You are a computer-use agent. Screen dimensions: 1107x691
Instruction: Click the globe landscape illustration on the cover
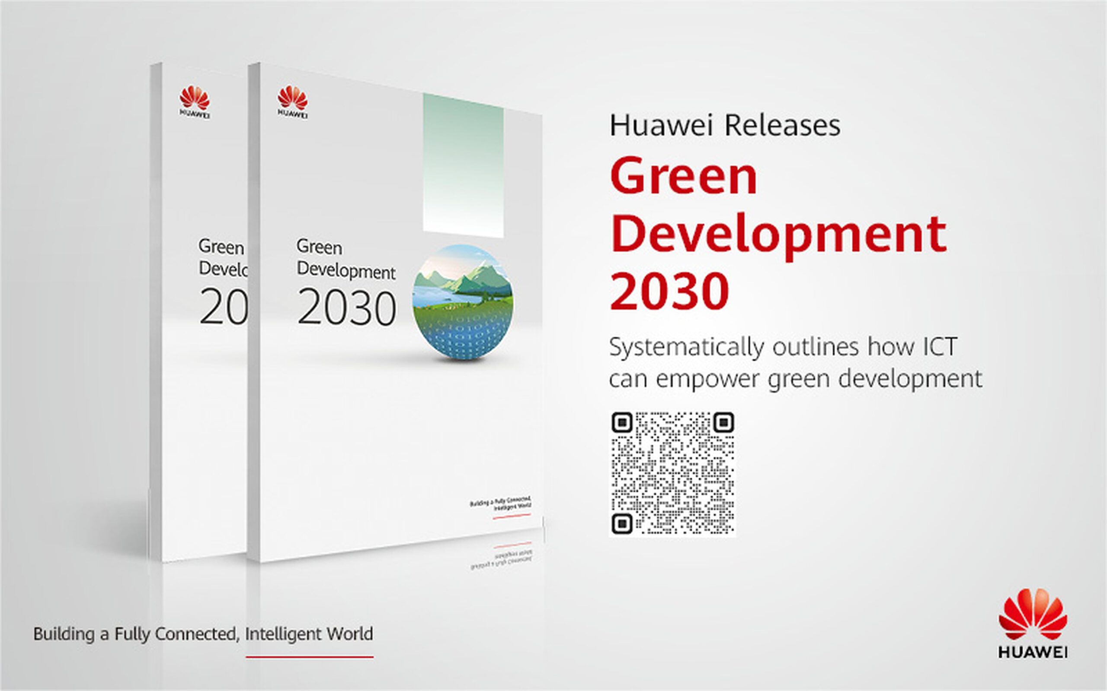pos(463,303)
